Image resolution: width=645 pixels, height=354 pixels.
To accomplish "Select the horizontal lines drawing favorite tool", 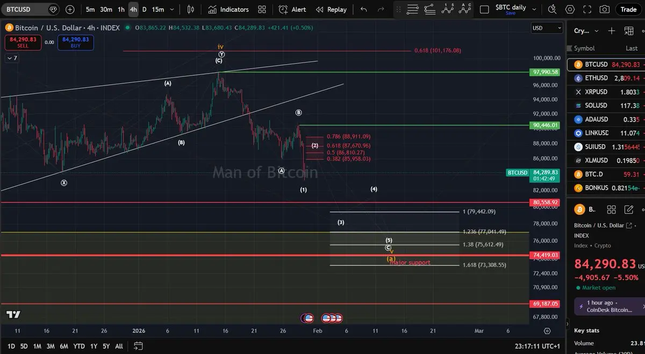I will tap(413, 9).
